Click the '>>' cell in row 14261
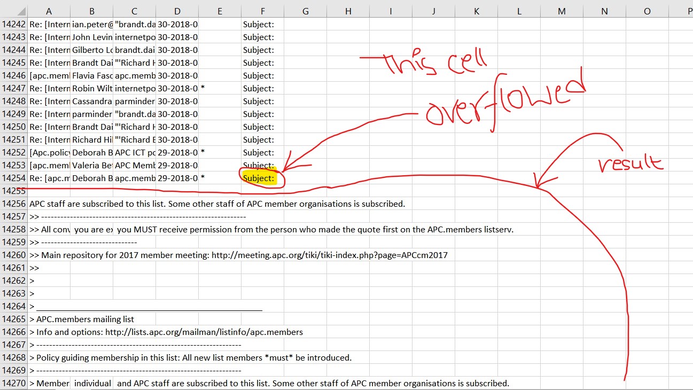The image size is (693, 390). (x=49, y=268)
